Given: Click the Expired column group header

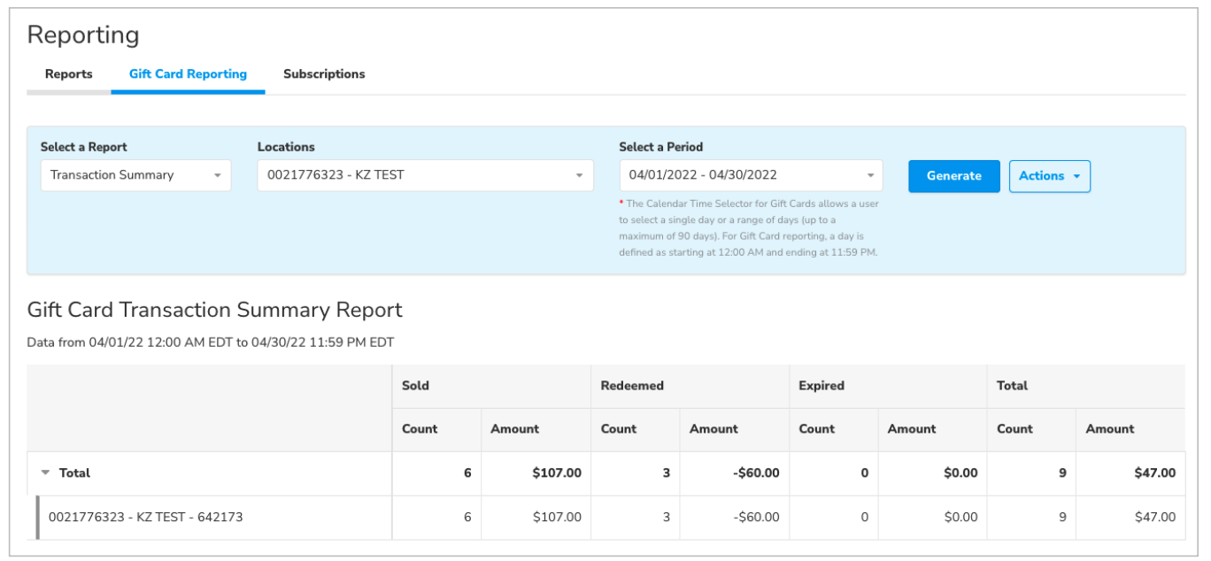Looking at the screenshot, I should coord(821,386).
